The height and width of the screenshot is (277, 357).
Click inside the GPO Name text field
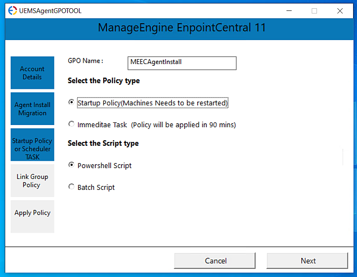tap(182, 63)
